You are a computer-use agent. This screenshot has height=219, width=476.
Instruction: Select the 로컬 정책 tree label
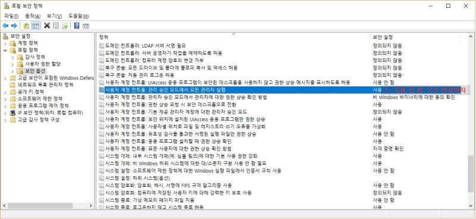(28, 50)
